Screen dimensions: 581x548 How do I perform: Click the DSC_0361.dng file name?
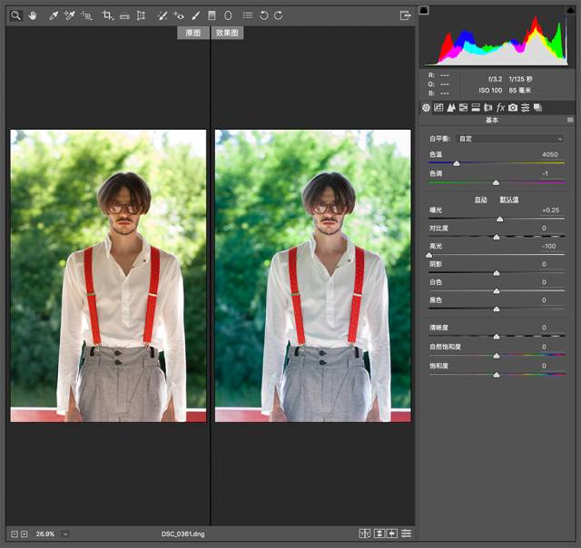point(182,533)
